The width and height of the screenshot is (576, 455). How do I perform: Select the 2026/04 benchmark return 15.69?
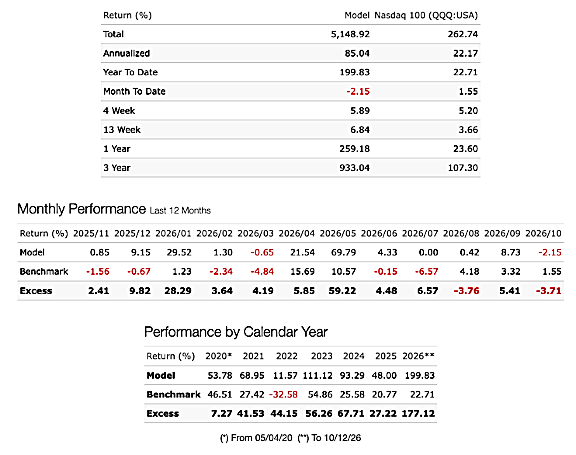tap(302, 271)
